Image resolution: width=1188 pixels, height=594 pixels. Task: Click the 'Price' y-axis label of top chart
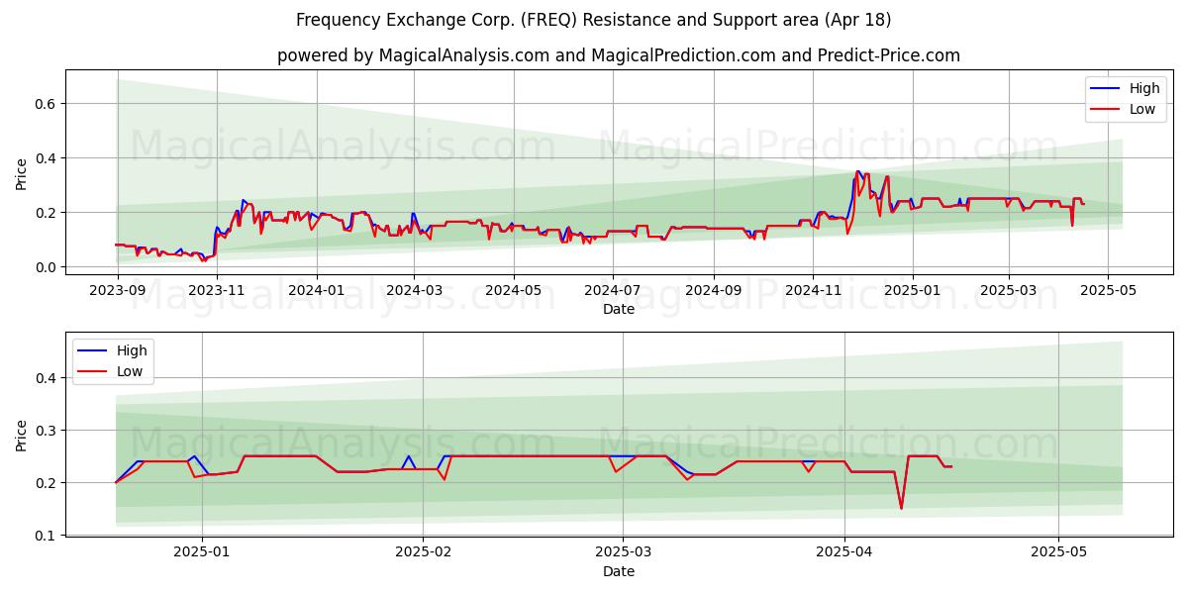[22, 175]
